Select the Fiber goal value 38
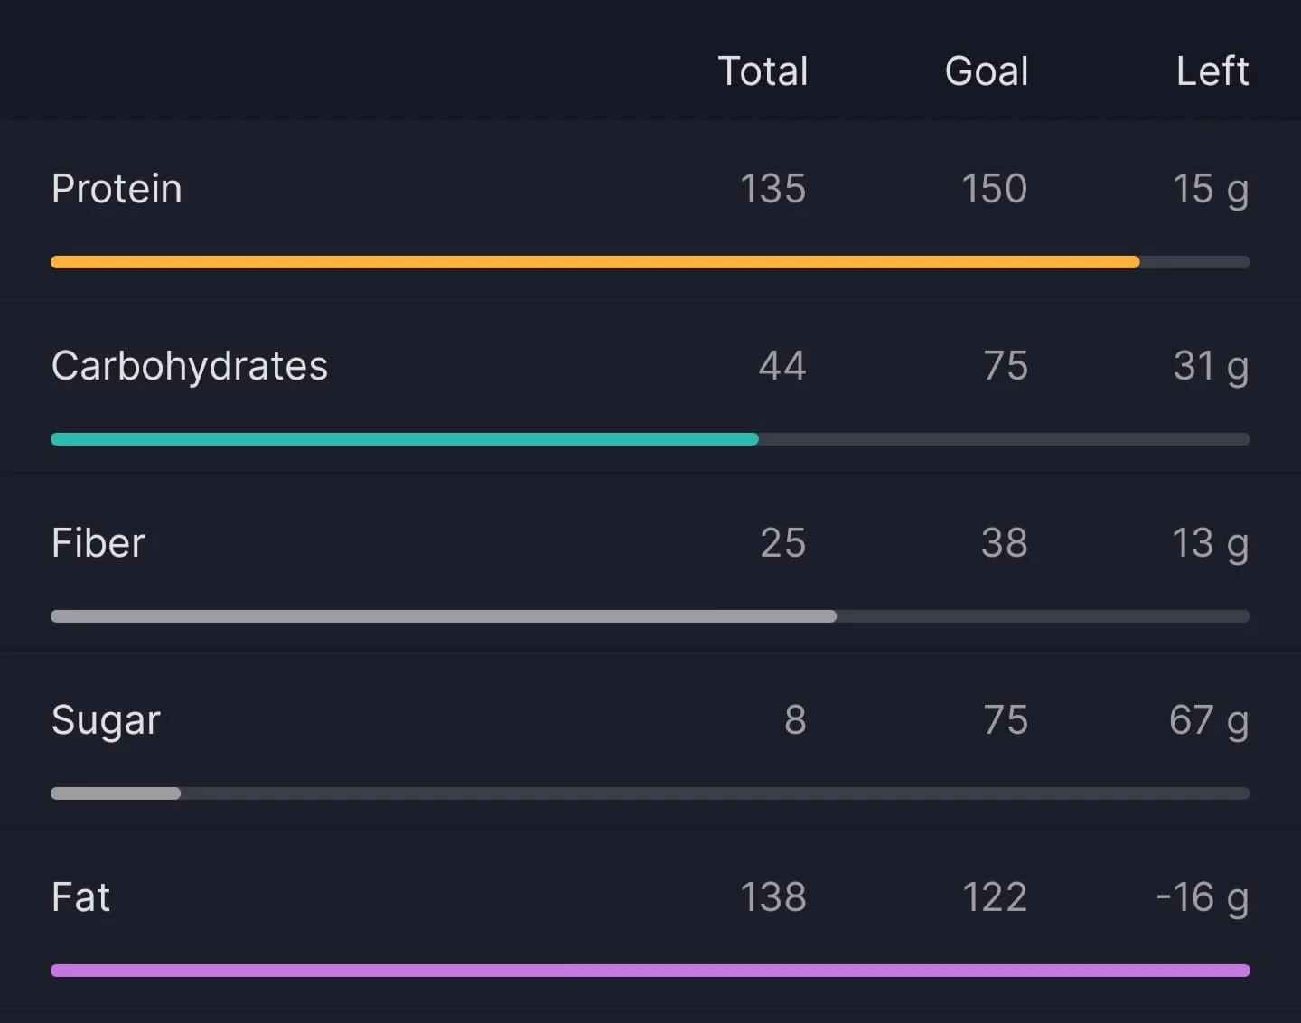The width and height of the screenshot is (1301, 1023). click(1005, 543)
